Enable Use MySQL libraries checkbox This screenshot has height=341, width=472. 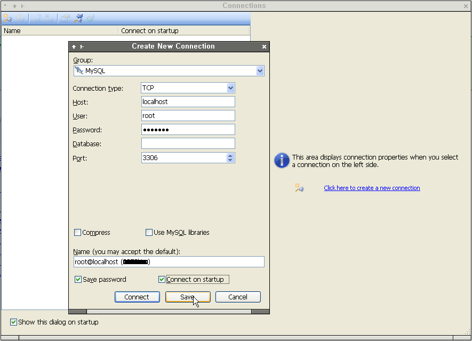point(149,232)
